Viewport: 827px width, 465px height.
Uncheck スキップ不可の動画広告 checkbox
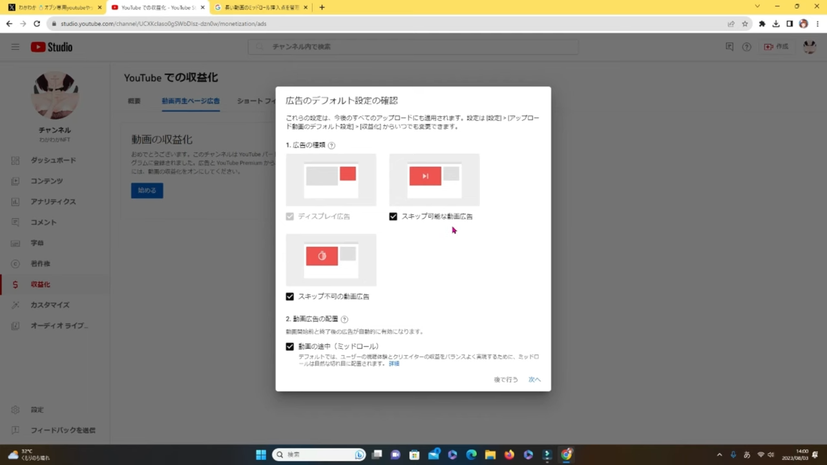289,296
